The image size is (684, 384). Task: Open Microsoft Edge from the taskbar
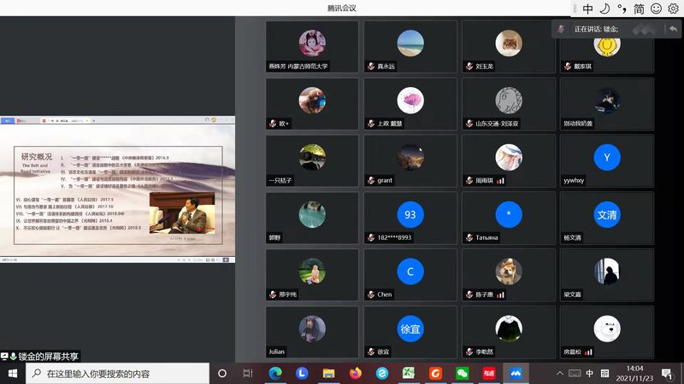click(275, 374)
